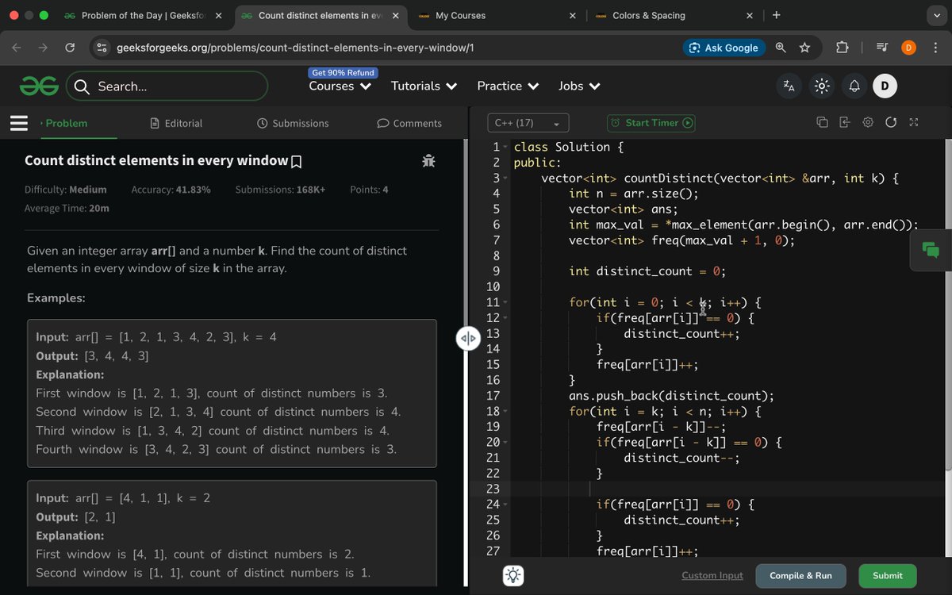This screenshot has width=952, height=595.
Task: Click the browser address bar URL
Action: coord(295,48)
